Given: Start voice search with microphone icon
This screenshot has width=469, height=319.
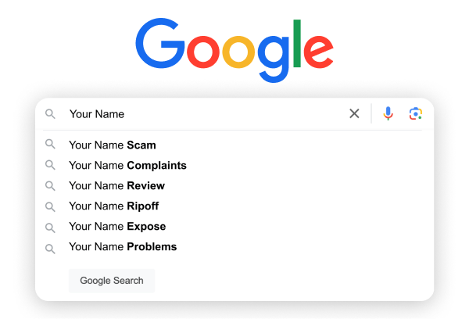Looking at the screenshot, I should coord(388,113).
